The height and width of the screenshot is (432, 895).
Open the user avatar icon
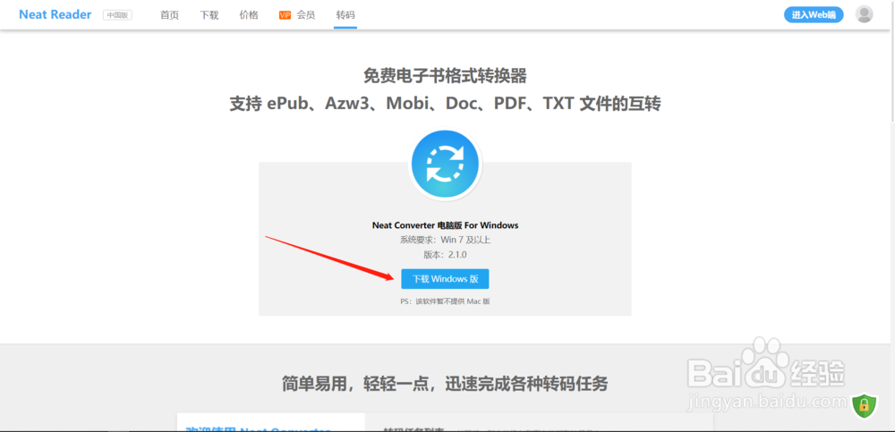click(865, 14)
